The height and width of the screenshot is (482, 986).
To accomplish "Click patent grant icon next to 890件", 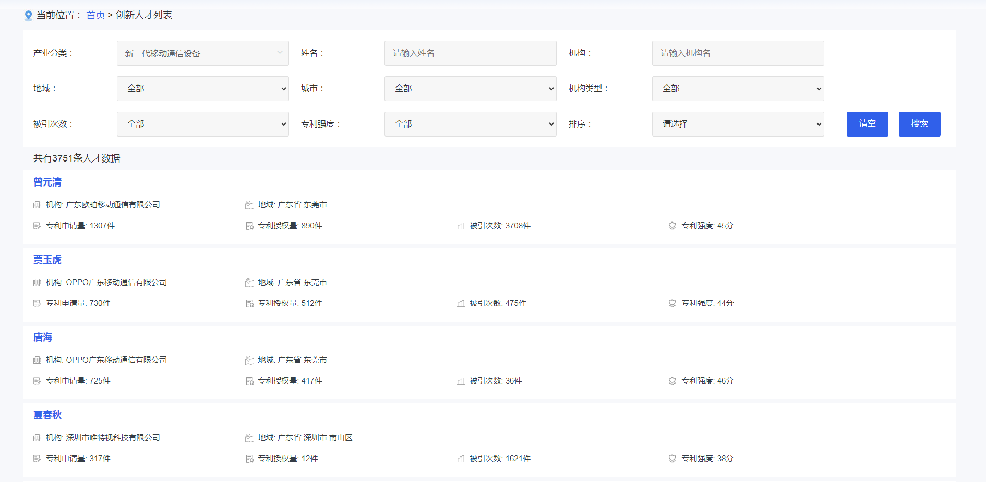I will (249, 226).
